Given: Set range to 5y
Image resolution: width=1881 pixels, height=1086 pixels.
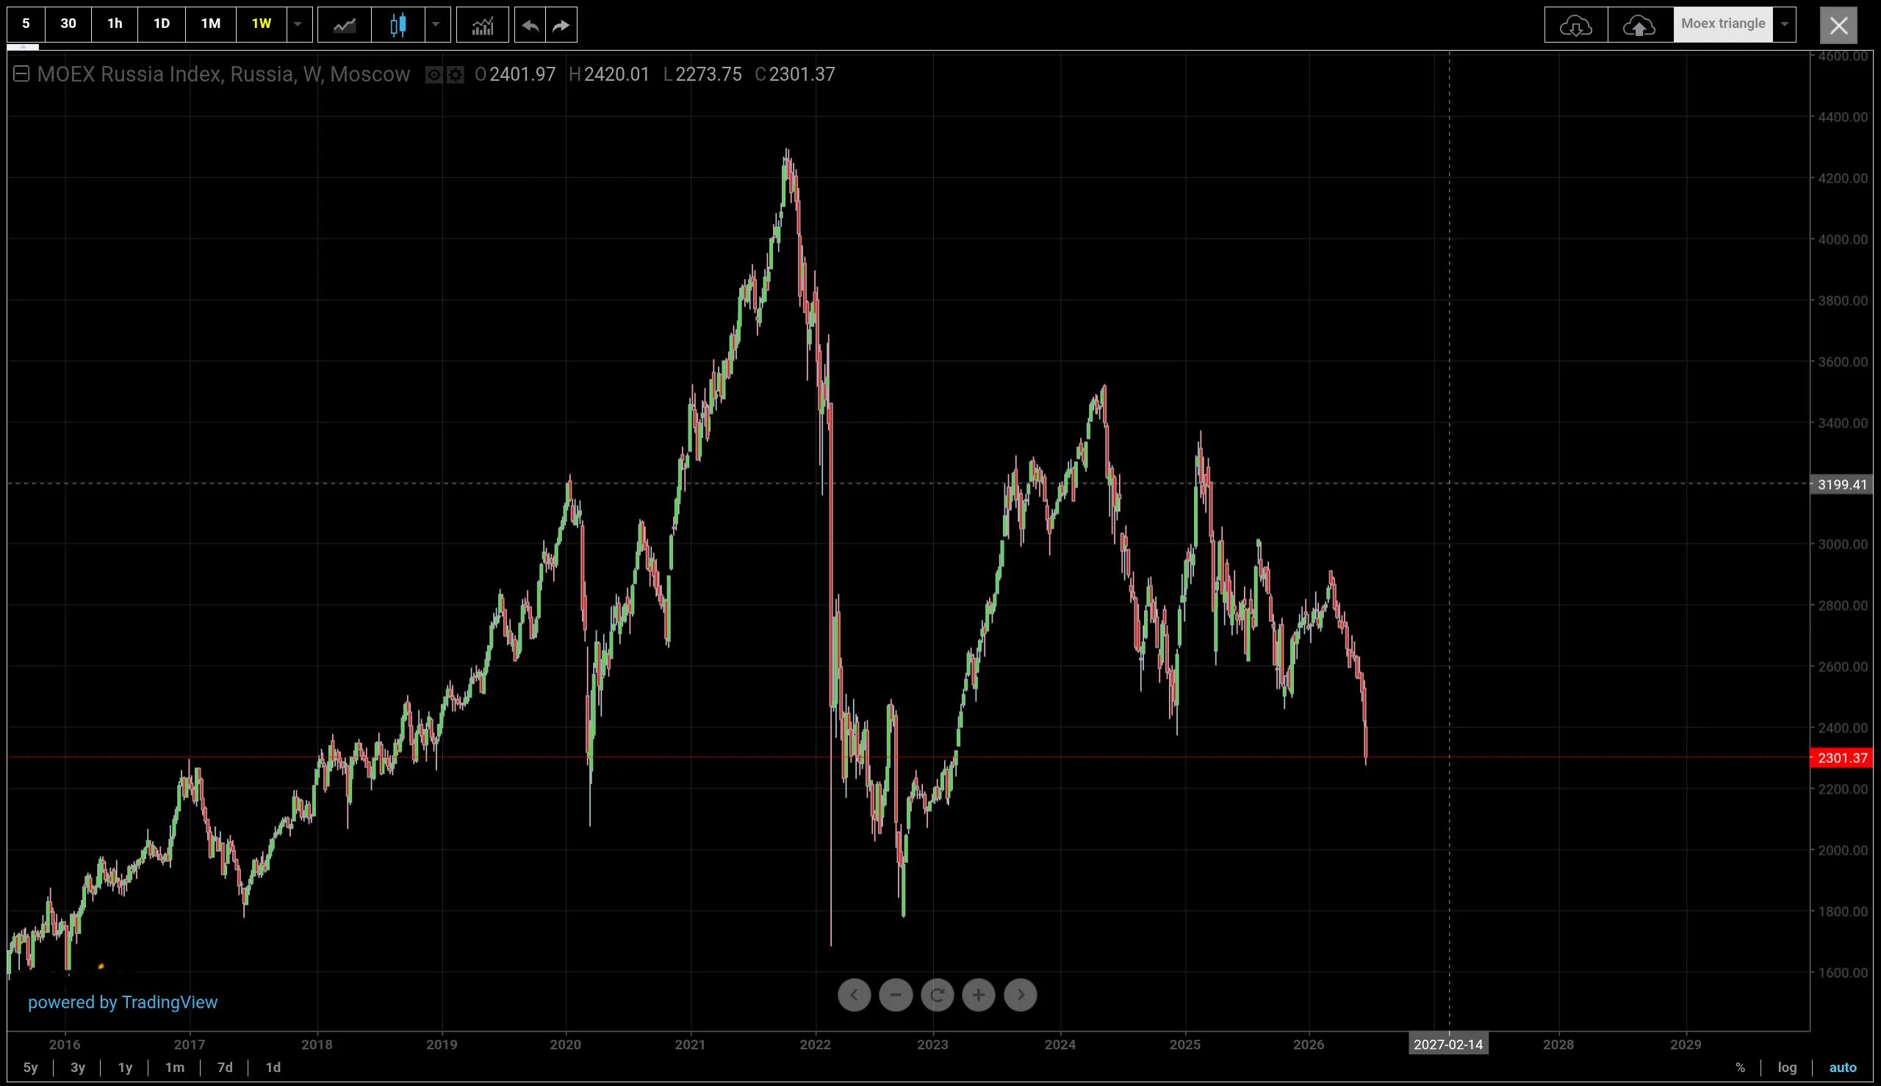Looking at the screenshot, I should [x=31, y=1068].
